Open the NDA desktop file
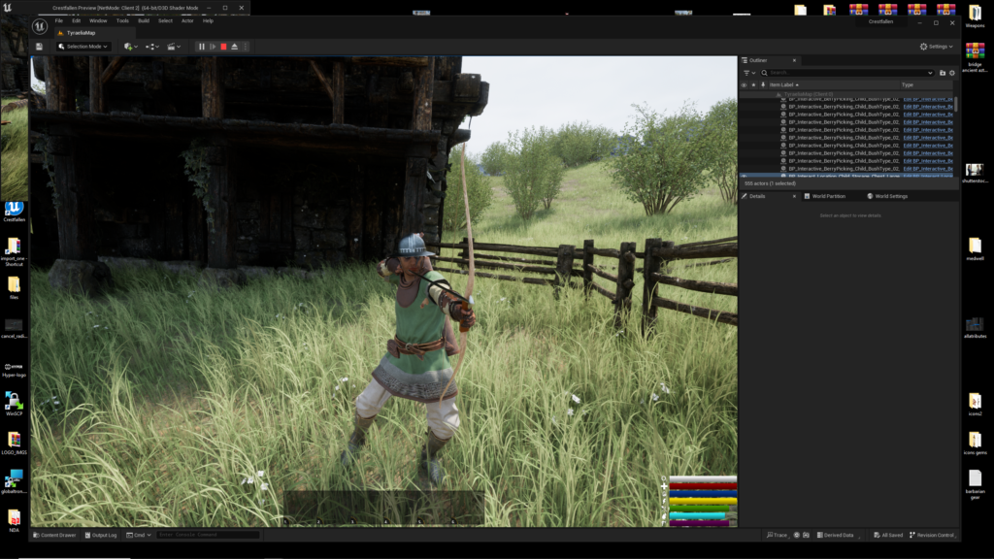Screen dimensions: 994x559 tap(14, 521)
